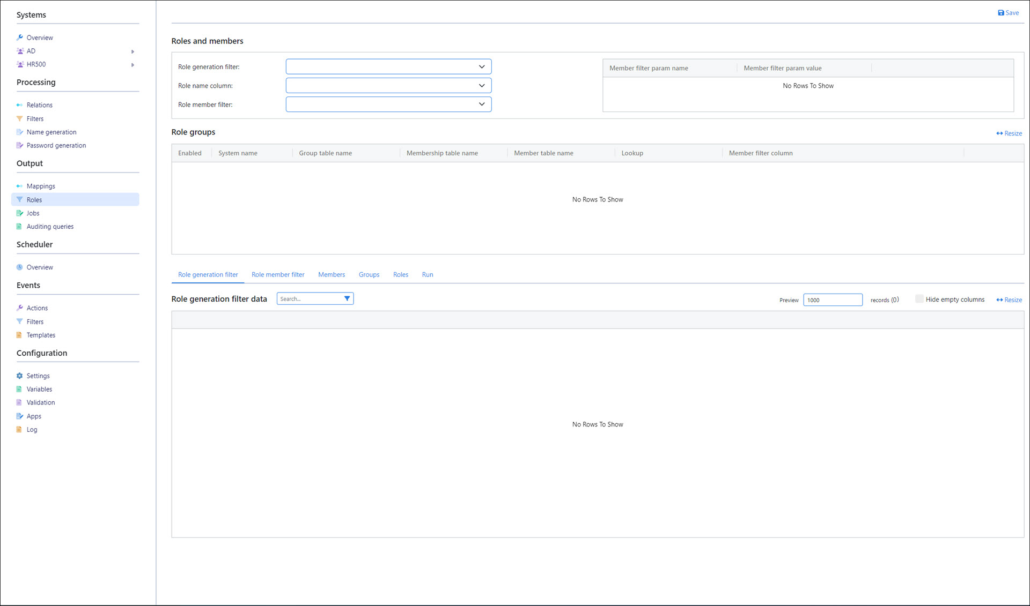Toggle the Hide empty columns checkbox
This screenshot has height=606, width=1030.
(919, 299)
